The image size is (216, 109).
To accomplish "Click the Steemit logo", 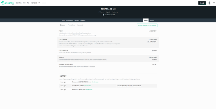I will click(7, 3).
